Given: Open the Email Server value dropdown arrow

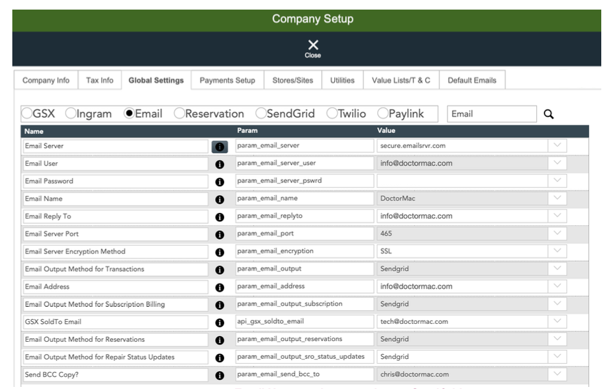Looking at the screenshot, I should point(557,146).
